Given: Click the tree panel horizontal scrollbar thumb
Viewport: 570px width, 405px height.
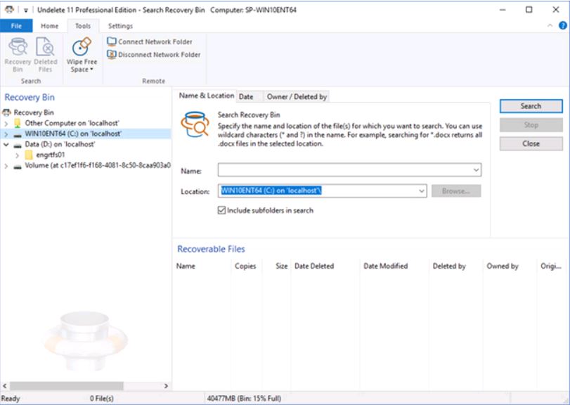Looking at the screenshot, I should (x=67, y=386).
